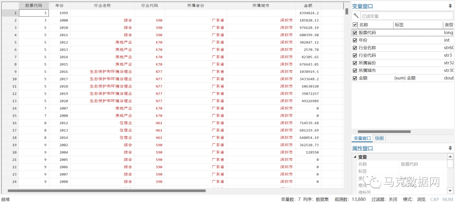
Task: Click the 房地产业 cell in row 5
Action: 102,43
